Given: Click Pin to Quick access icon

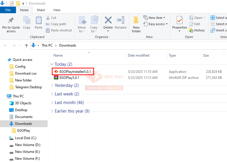Looking at the screenshot, I should [11, 21].
